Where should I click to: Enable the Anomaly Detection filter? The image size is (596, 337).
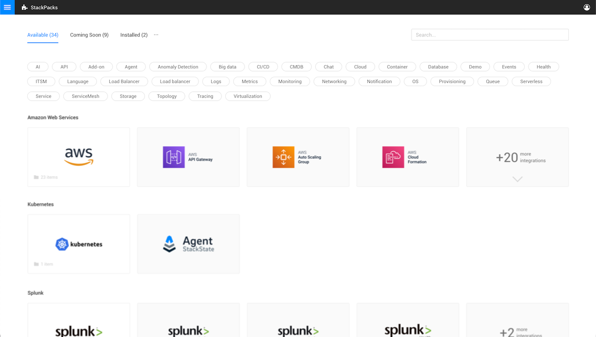pyautogui.click(x=178, y=67)
